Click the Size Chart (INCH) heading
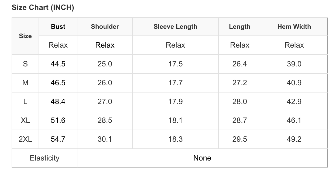 coord(43,8)
